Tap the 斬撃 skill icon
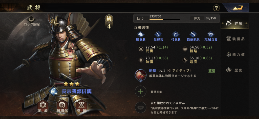Viewport: 259px width, 119px height. tap(141, 75)
